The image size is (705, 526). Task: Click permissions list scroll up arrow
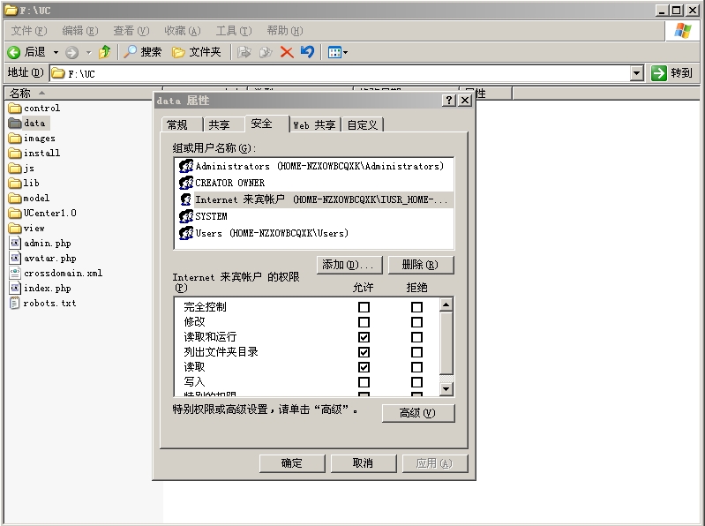point(446,304)
